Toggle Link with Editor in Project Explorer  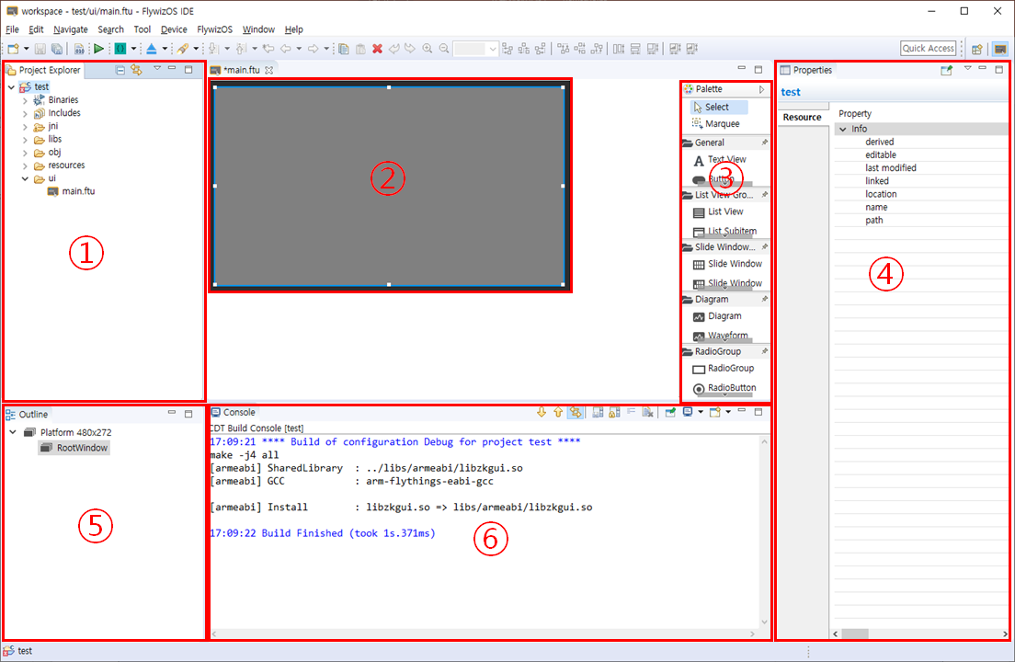click(x=137, y=70)
